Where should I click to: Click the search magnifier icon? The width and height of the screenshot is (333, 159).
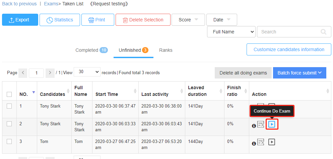(323, 32)
